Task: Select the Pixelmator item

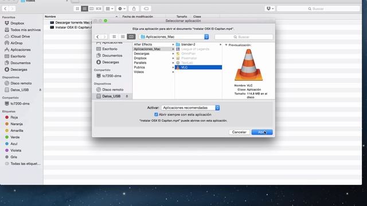Action: coord(198,58)
